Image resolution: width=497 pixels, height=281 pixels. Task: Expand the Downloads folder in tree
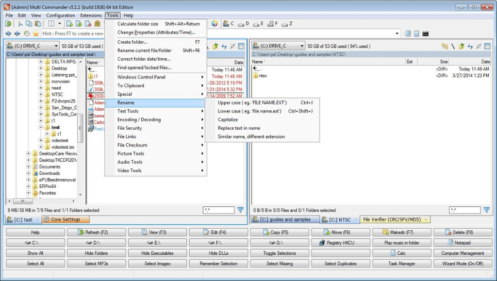pyautogui.click(x=29, y=173)
